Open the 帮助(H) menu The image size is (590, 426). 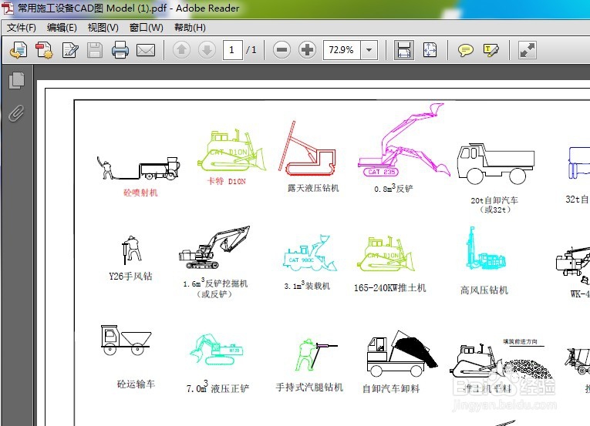190,28
